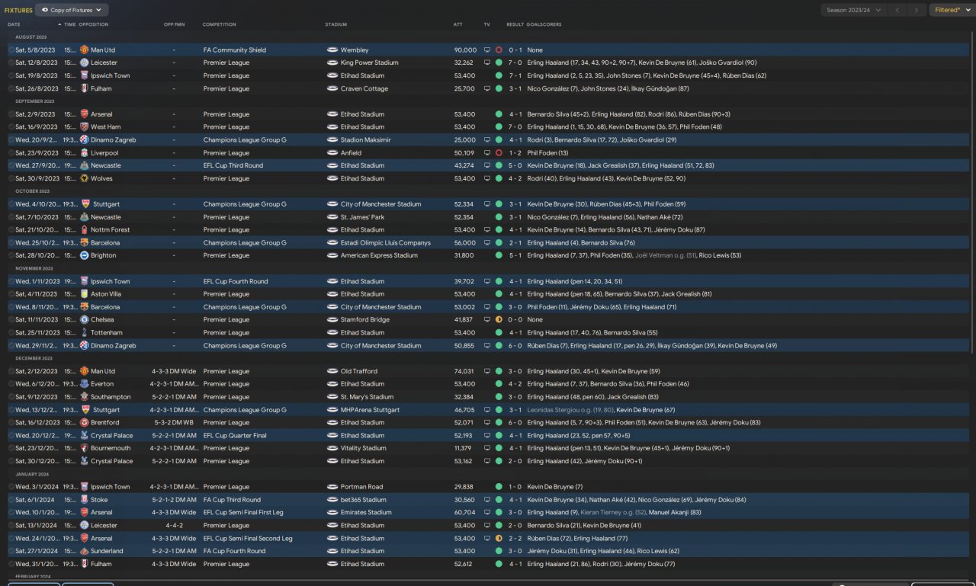Tick the selection circle for Sat, 30/9/2023
Viewport: 976px width, 586px height.
coord(11,178)
